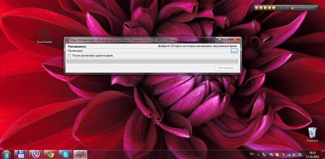Screen dimensions: 325x159
Task: Click the yellow messenger tray icon
Action: [x=277, y=155]
